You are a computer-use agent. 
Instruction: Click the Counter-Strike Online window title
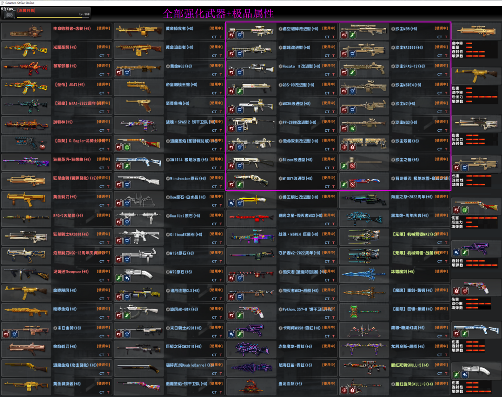20,3
